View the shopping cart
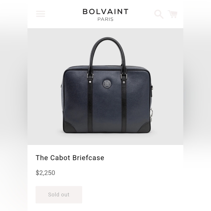Viewport: 211px width, 211px height. 172,14
